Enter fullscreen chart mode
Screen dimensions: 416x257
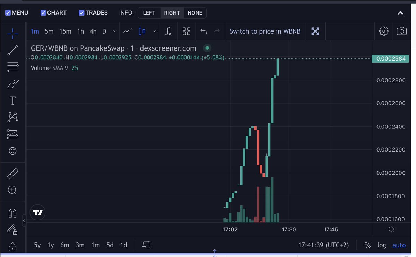coord(315,31)
